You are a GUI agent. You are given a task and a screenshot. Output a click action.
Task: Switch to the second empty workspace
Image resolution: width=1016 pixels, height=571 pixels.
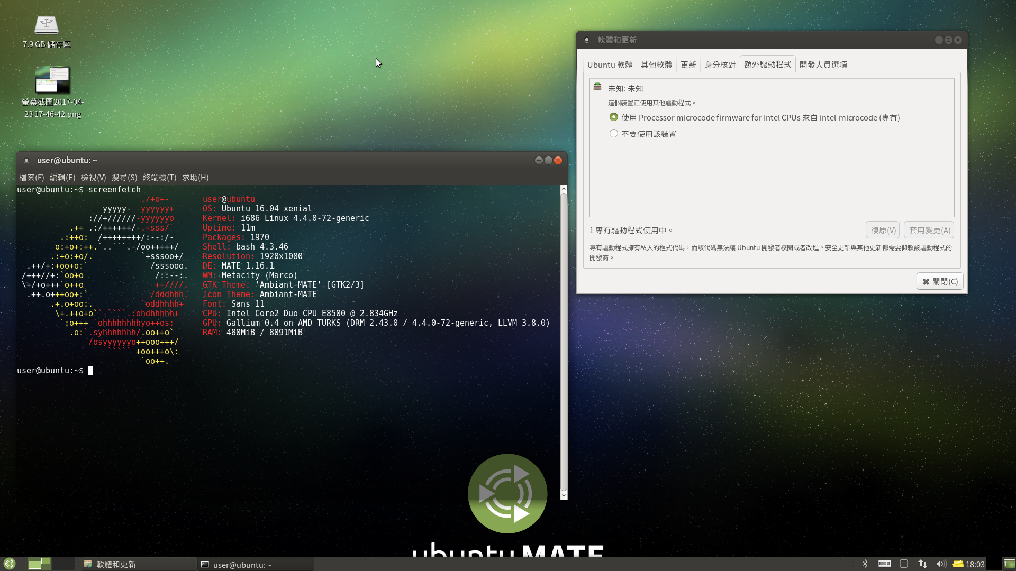[x=63, y=564]
